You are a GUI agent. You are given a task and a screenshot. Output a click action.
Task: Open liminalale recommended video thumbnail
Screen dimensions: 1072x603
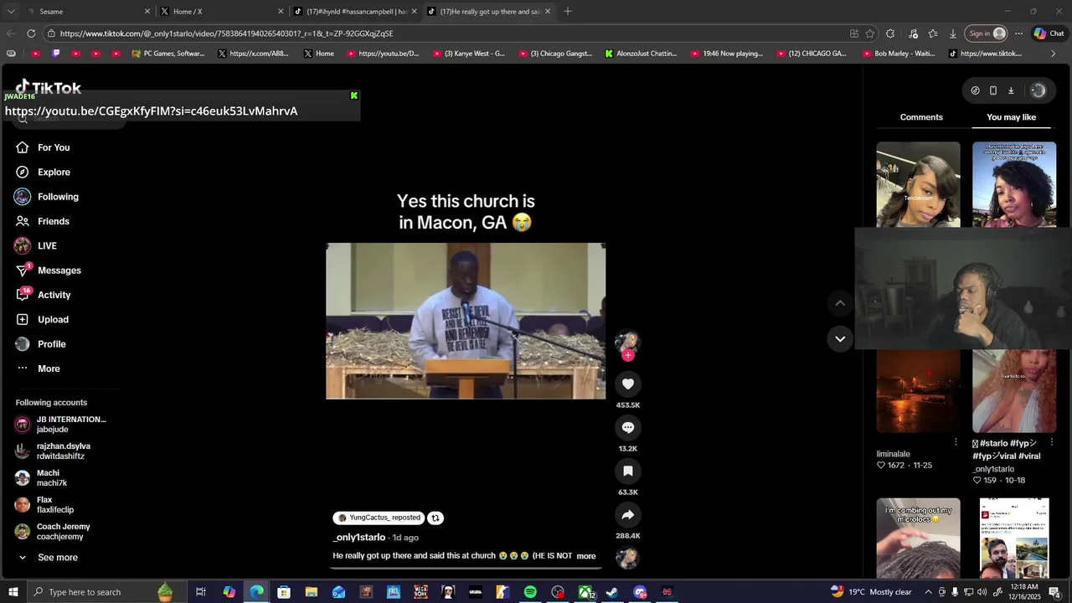tap(918, 391)
